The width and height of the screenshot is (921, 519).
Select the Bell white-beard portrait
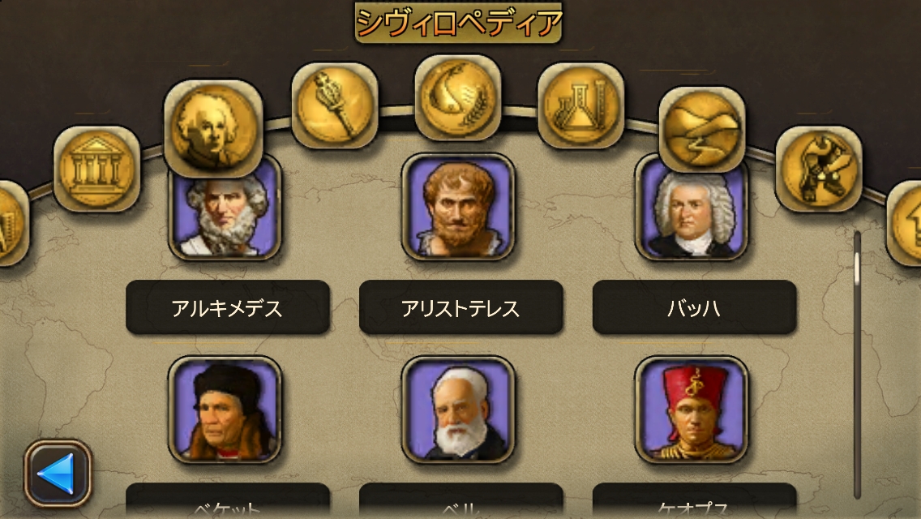click(458, 410)
